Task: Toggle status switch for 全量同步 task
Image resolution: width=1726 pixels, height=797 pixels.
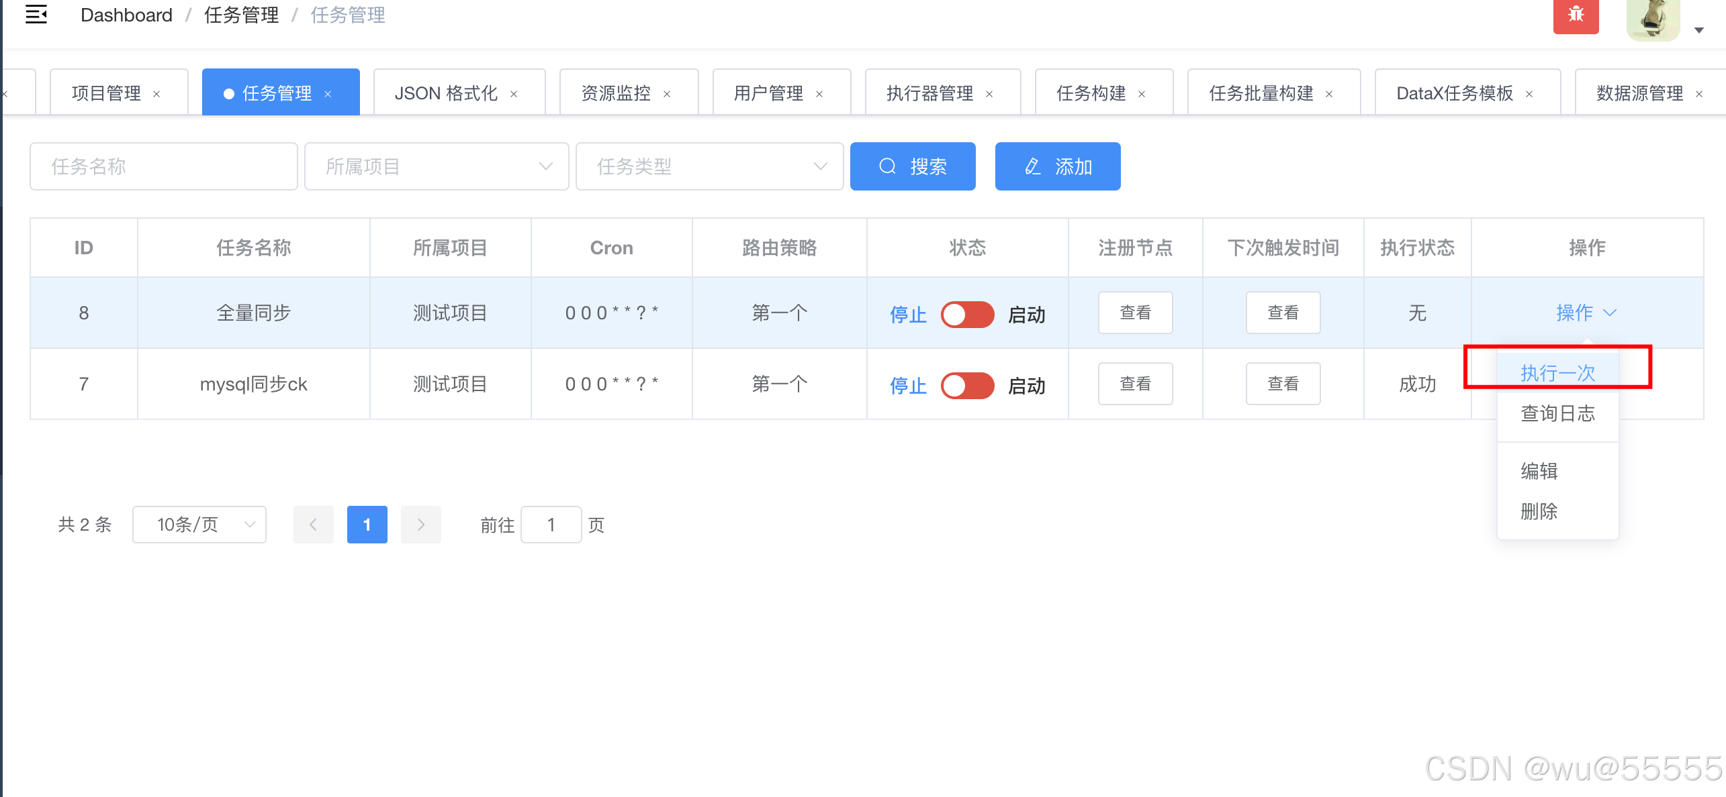Action: 967,314
